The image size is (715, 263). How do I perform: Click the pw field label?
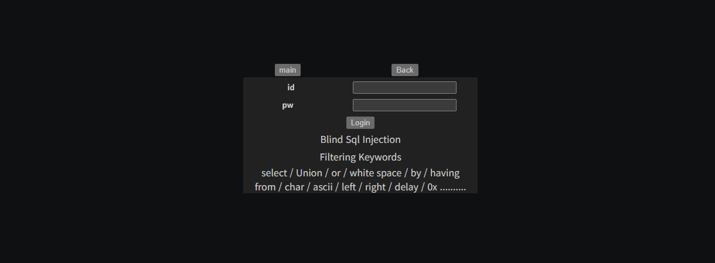pyautogui.click(x=288, y=105)
